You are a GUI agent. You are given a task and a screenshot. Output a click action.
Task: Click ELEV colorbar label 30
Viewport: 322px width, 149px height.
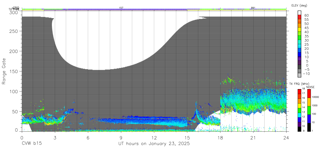click(307, 40)
